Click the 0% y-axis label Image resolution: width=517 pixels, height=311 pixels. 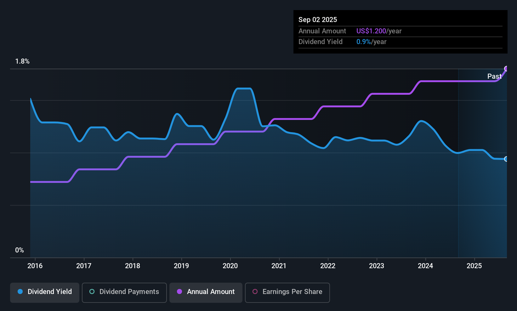(x=20, y=250)
